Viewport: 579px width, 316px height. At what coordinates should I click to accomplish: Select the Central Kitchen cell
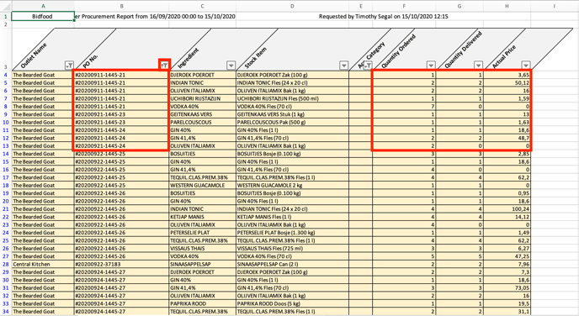tap(43, 264)
